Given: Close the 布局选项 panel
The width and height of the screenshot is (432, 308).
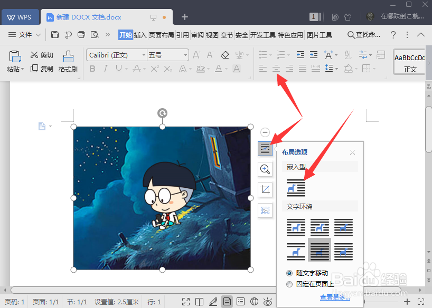Looking at the screenshot, I should 352,152.
